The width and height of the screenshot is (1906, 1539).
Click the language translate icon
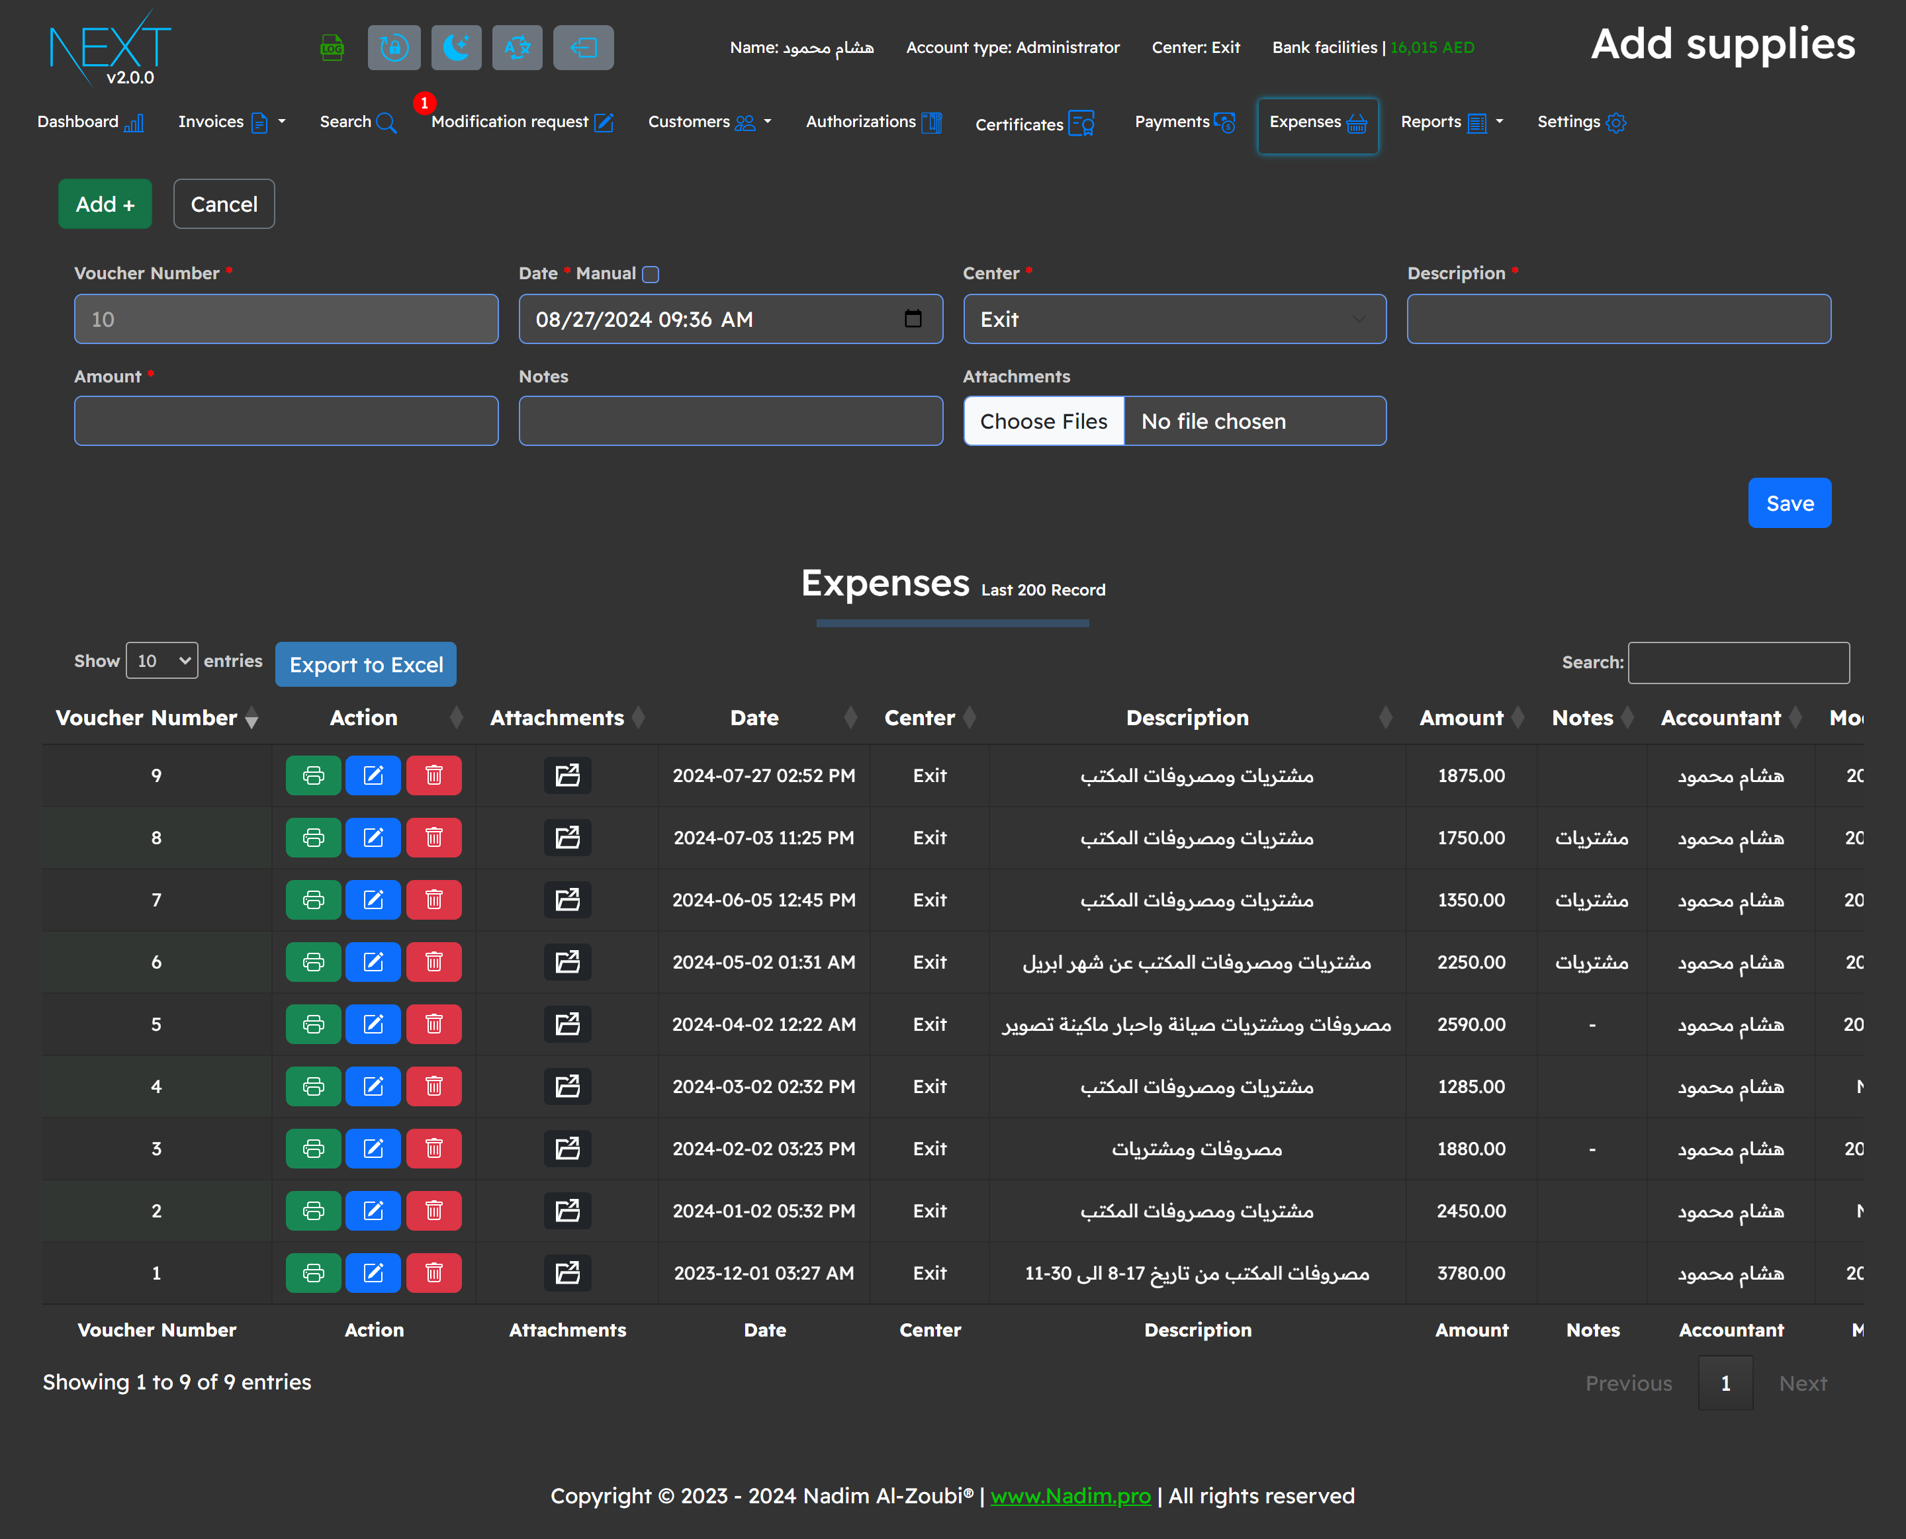(x=517, y=47)
